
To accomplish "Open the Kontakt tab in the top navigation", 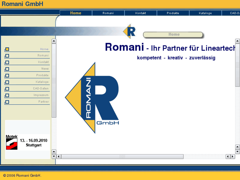I will click(141, 13).
